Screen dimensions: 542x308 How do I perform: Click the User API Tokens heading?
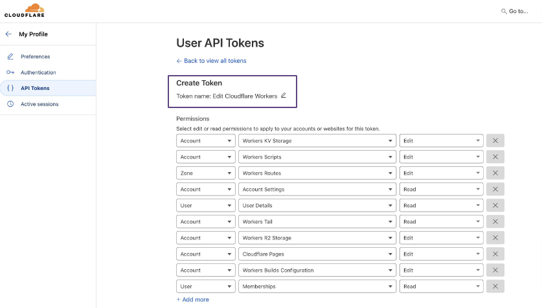click(220, 43)
